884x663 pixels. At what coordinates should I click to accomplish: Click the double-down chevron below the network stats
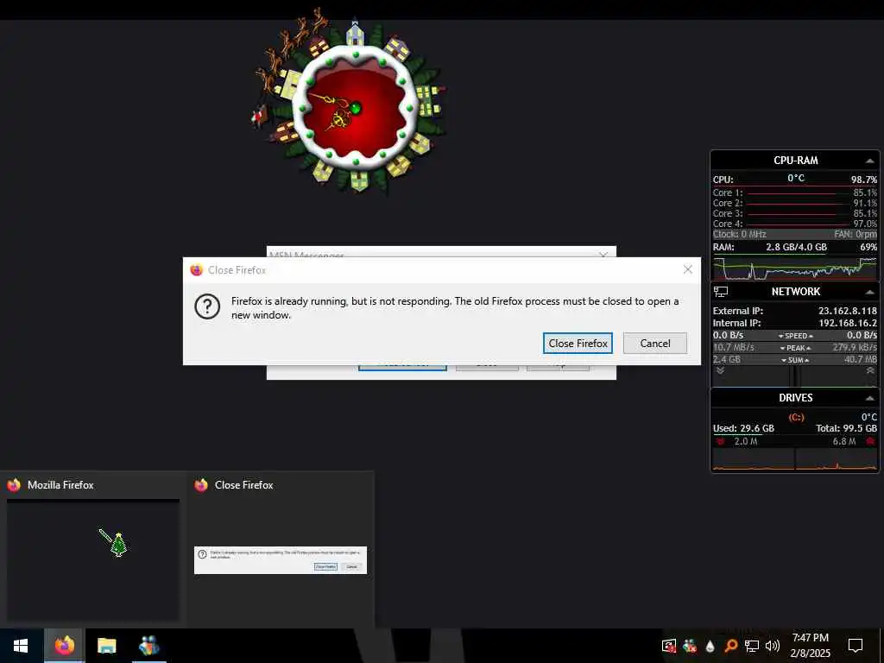pos(720,370)
